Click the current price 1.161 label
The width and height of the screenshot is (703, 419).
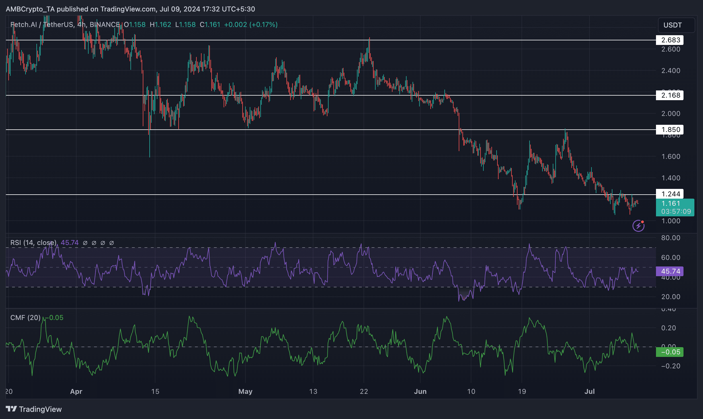point(671,203)
